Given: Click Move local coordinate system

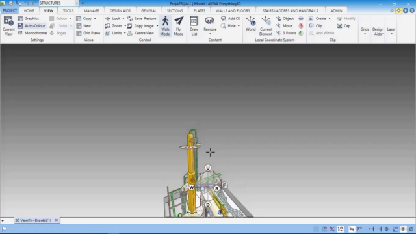Looking at the screenshot, I should click(x=284, y=26).
